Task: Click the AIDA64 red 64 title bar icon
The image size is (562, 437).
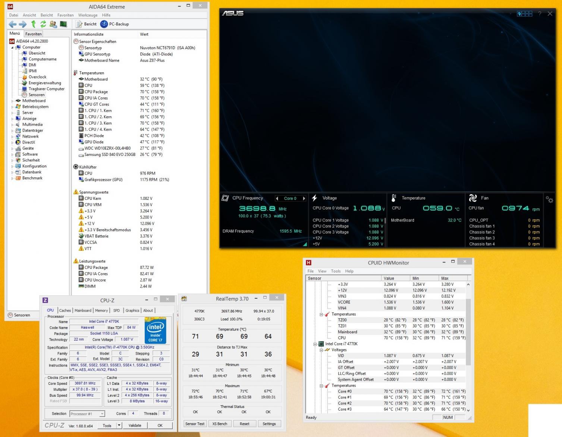Action: pyautogui.click(x=10, y=7)
